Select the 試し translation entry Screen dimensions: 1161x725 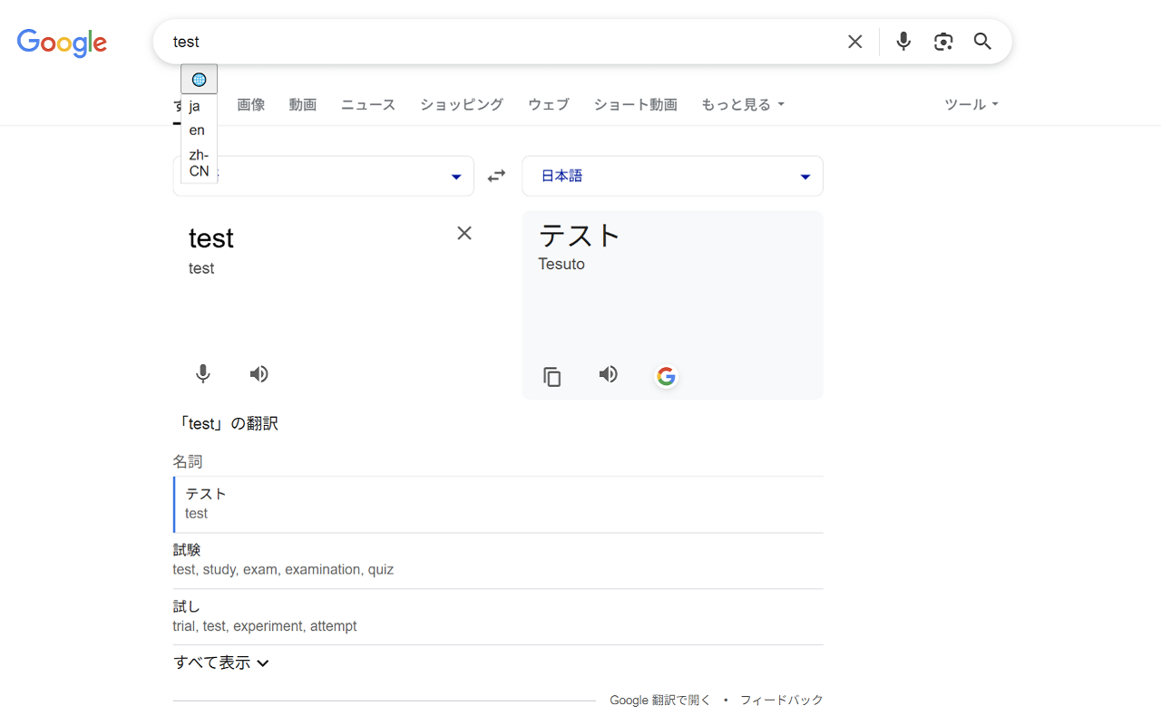click(x=498, y=616)
